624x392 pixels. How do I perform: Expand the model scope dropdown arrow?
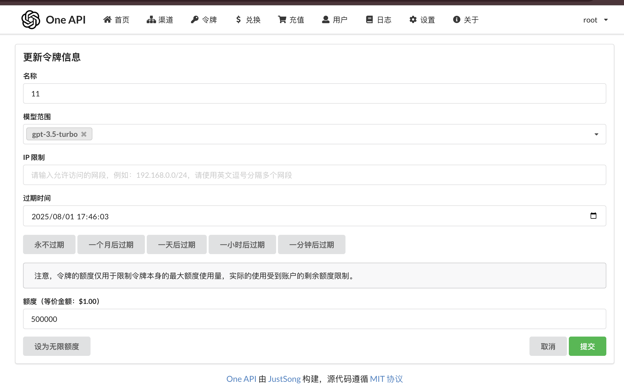pos(596,134)
